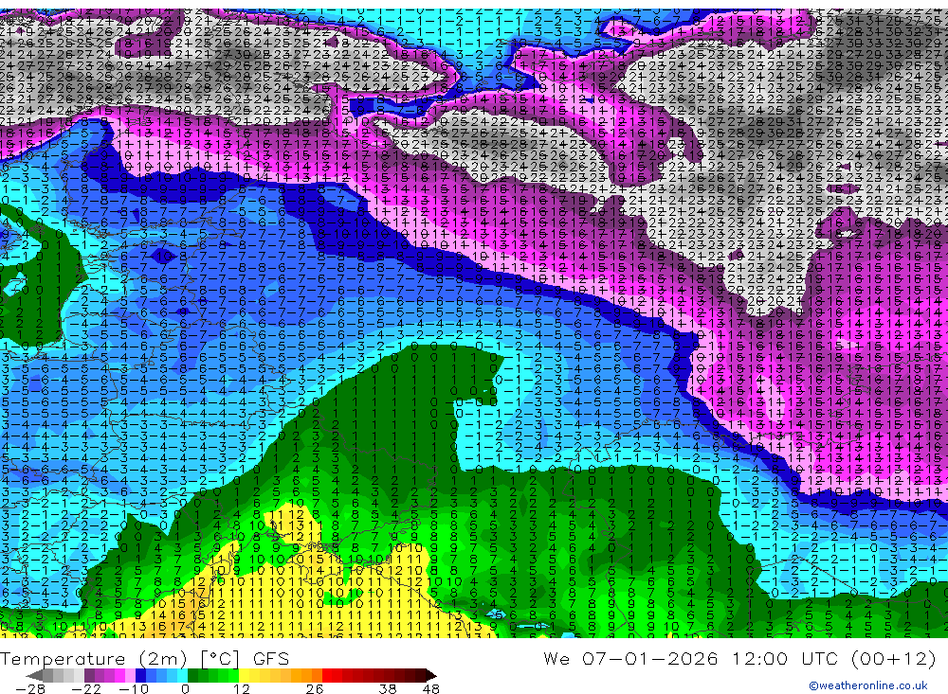Click the "12" legend label
The height and width of the screenshot is (694, 948).
(242, 689)
